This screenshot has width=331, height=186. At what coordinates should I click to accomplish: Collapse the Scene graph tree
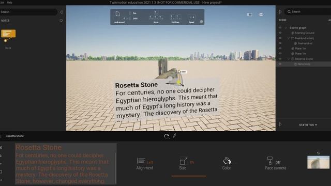pyautogui.click(x=286, y=27)
